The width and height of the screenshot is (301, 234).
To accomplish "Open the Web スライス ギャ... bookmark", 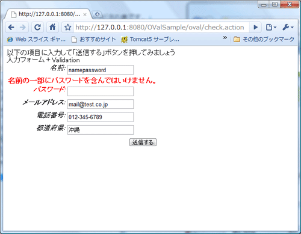I will point(36,39).
